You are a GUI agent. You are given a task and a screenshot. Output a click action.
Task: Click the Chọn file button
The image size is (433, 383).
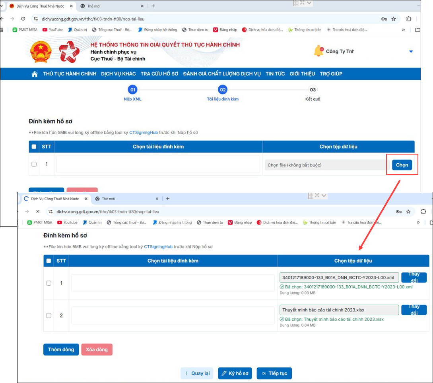pos(402,165)
